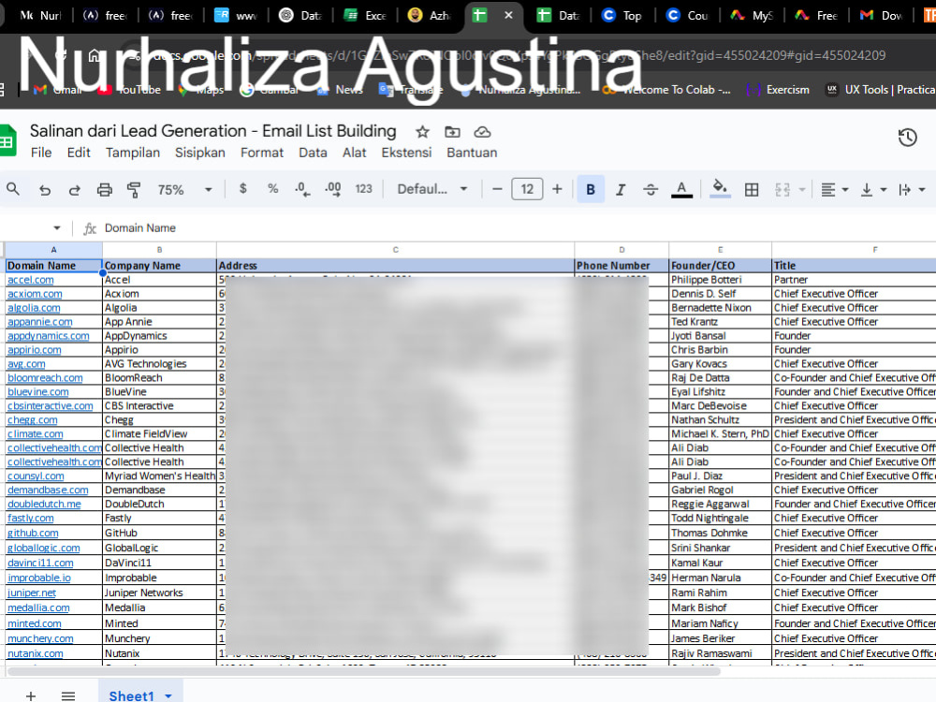Open the zoom 75% dropdown

184,190
